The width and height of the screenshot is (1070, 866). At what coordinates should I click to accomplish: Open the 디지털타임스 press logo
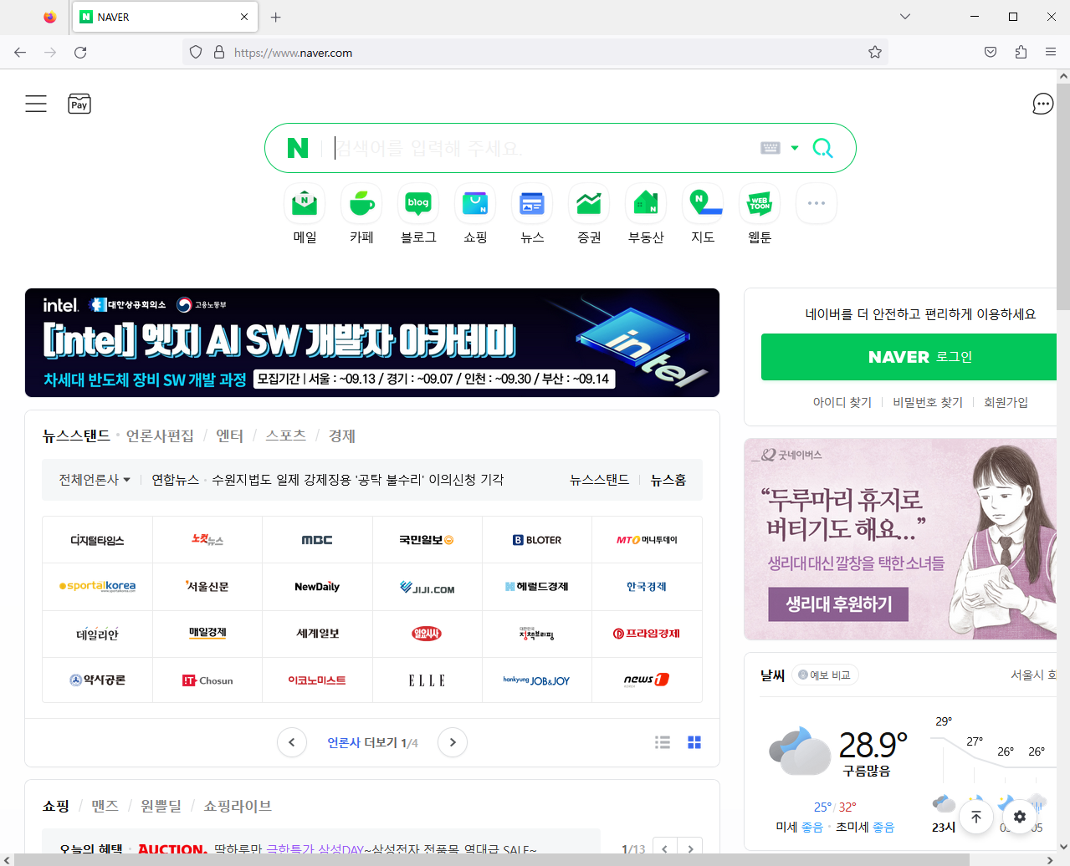97,540
